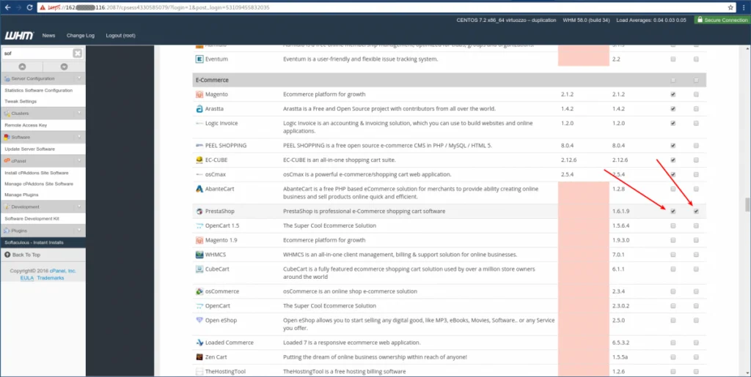The image size is (751, 377).
Task: Open cPanel, Inc. copyright link
Action: (63, 271)
